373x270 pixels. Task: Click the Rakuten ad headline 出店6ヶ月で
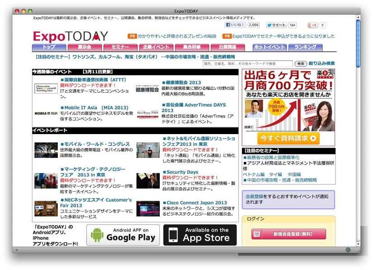(x=278, y=75)
